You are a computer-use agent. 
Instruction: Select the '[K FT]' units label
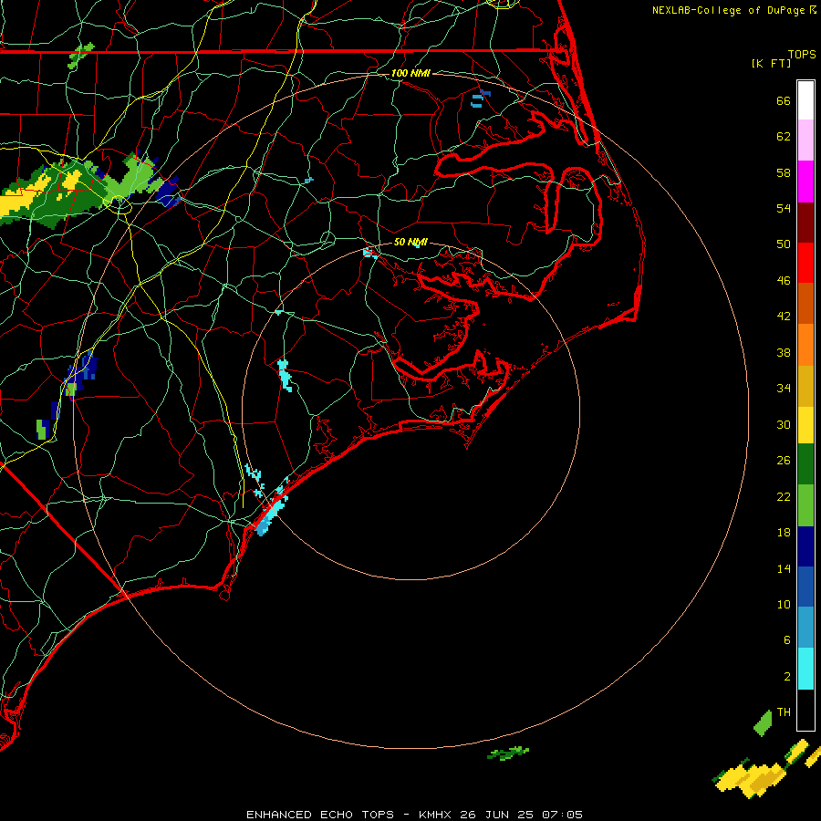click(771, 63)
